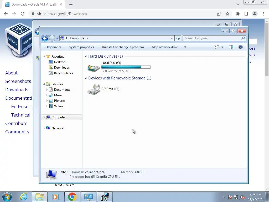269x202 pixels.
Task: Select Computer in navigation pane
Action: (x=59, y=117)
